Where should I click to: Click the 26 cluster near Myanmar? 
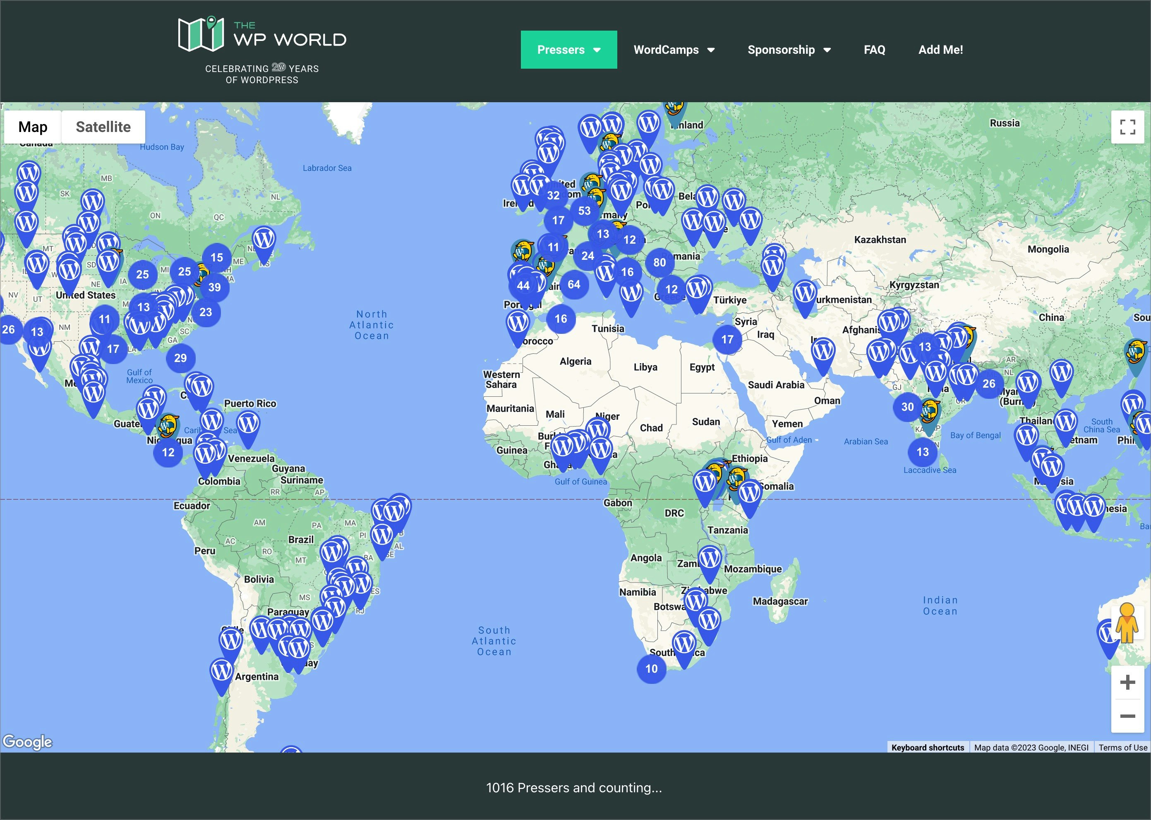point(988,384)
